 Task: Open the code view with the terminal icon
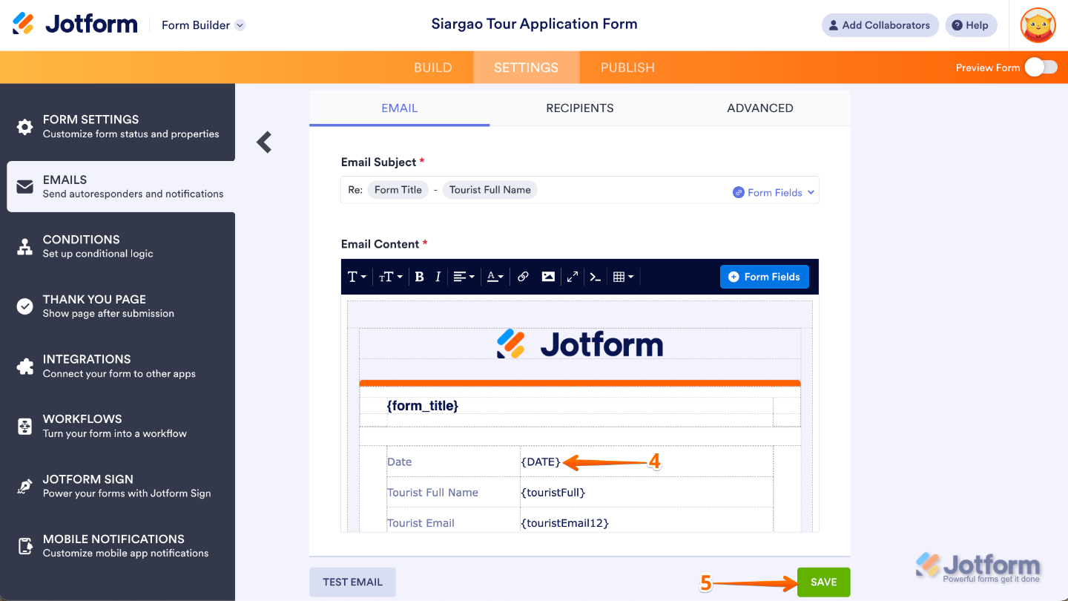click(x=596, y=276)
